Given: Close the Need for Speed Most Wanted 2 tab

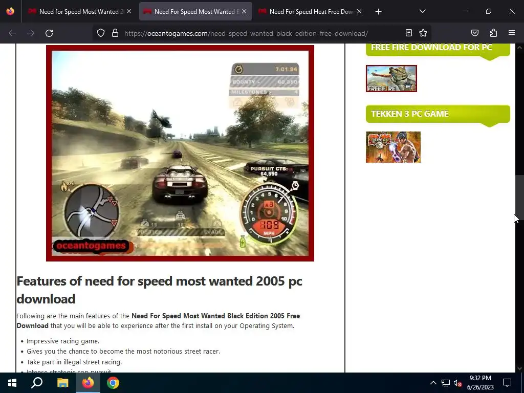Looking at the screenshot, I should 129,11.
